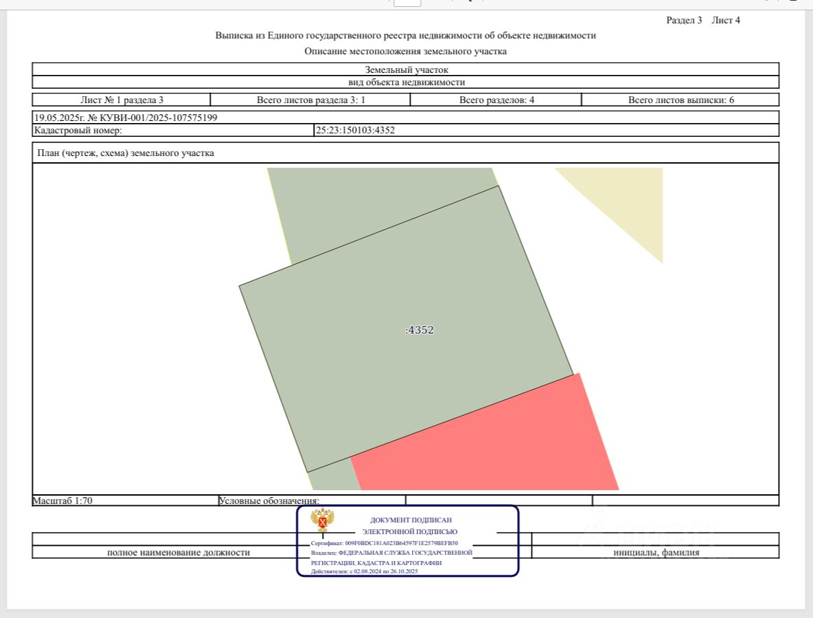Click the 'Лист № 1 раздела 3' cell

click(122, 100)
